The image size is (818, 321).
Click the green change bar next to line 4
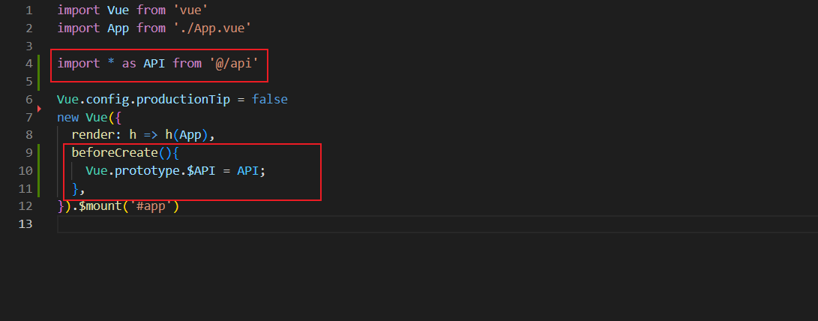[38, 72]
